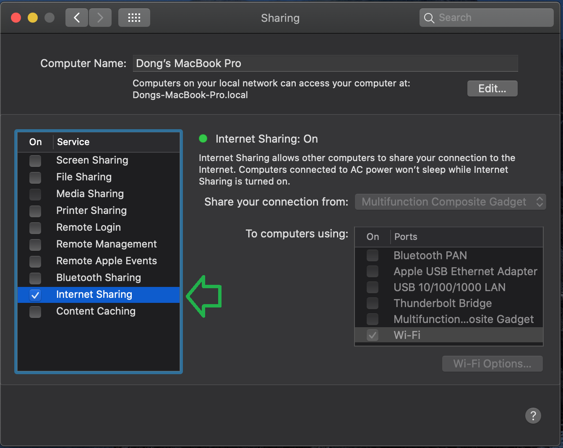
Task: Minimize the Sharing window yellow button
Action: pos(33,18)
